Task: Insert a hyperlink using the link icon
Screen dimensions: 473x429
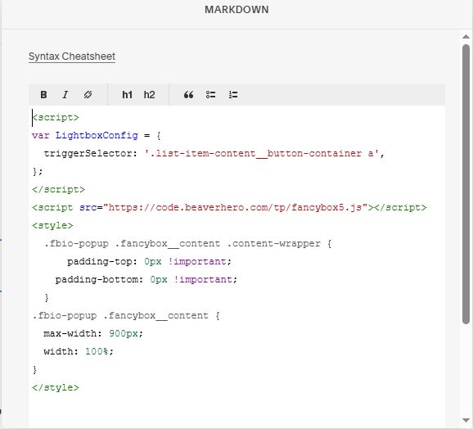Action: tap(88, 95)
